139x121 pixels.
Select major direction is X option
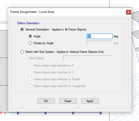(x=30, y=65)
